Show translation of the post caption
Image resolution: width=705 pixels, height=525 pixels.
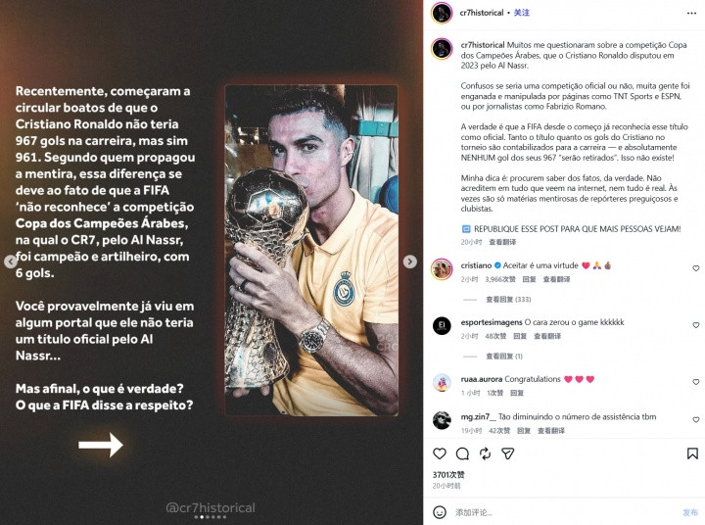click(x=502, y=242)
